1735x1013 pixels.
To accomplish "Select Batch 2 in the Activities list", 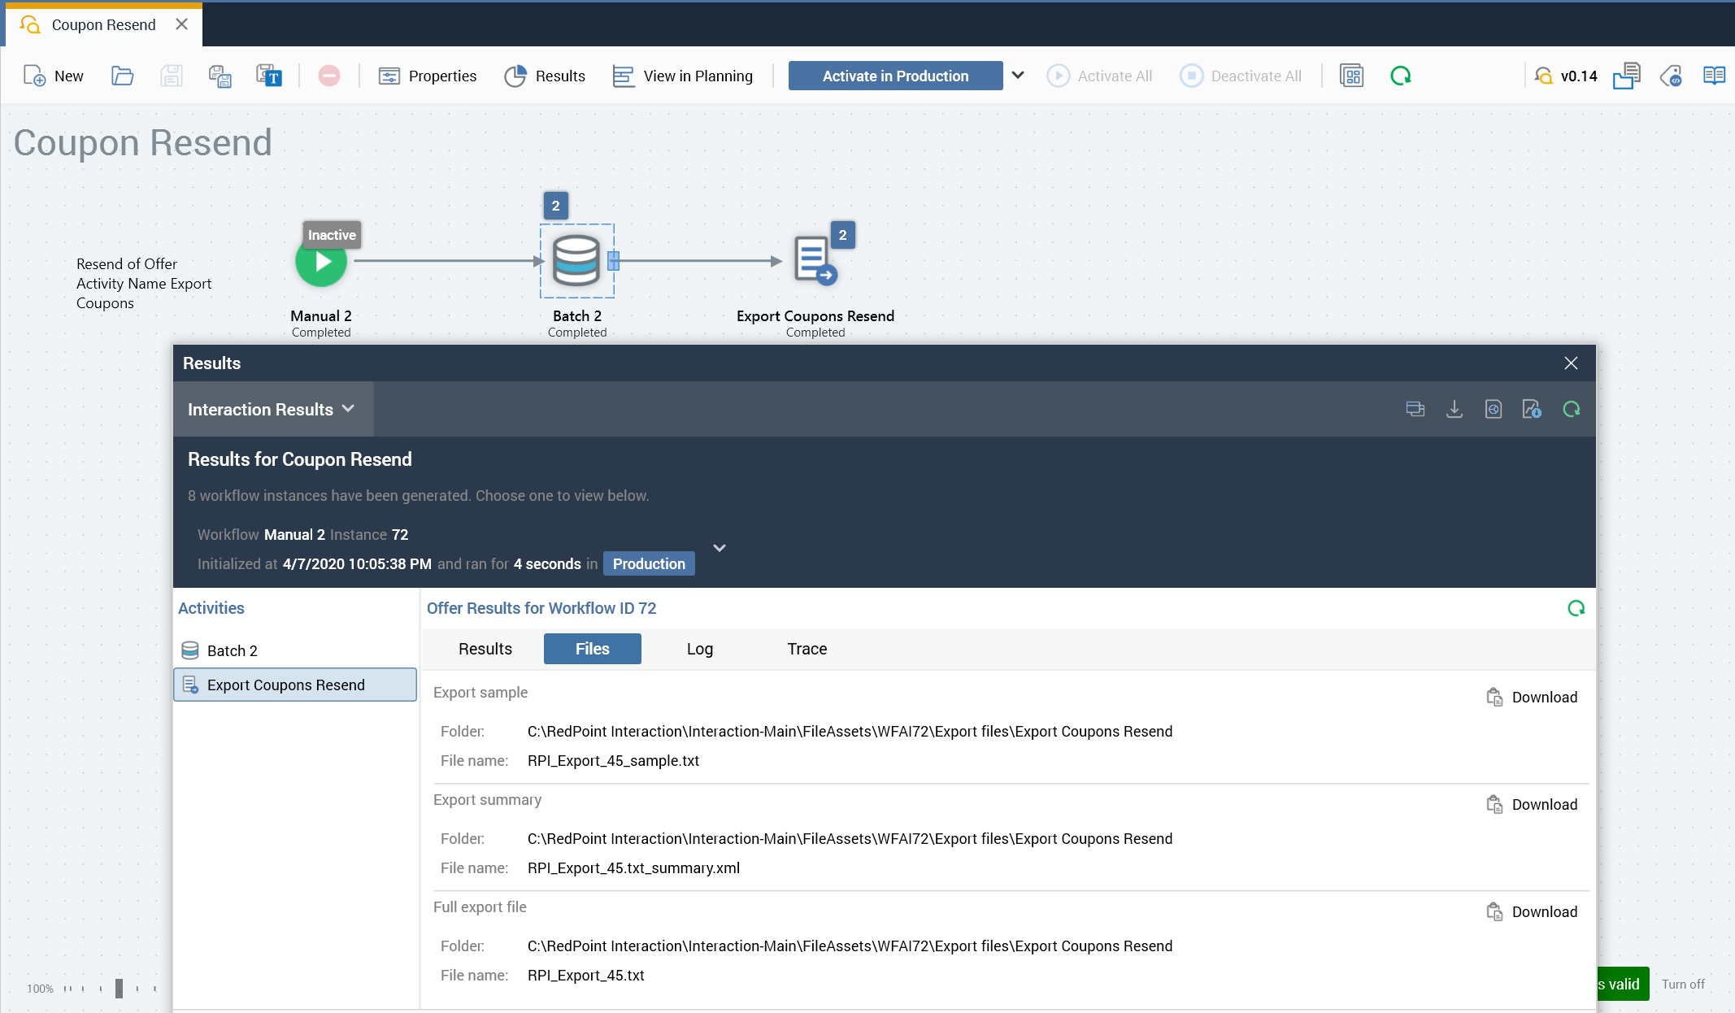I will [232, 650].
